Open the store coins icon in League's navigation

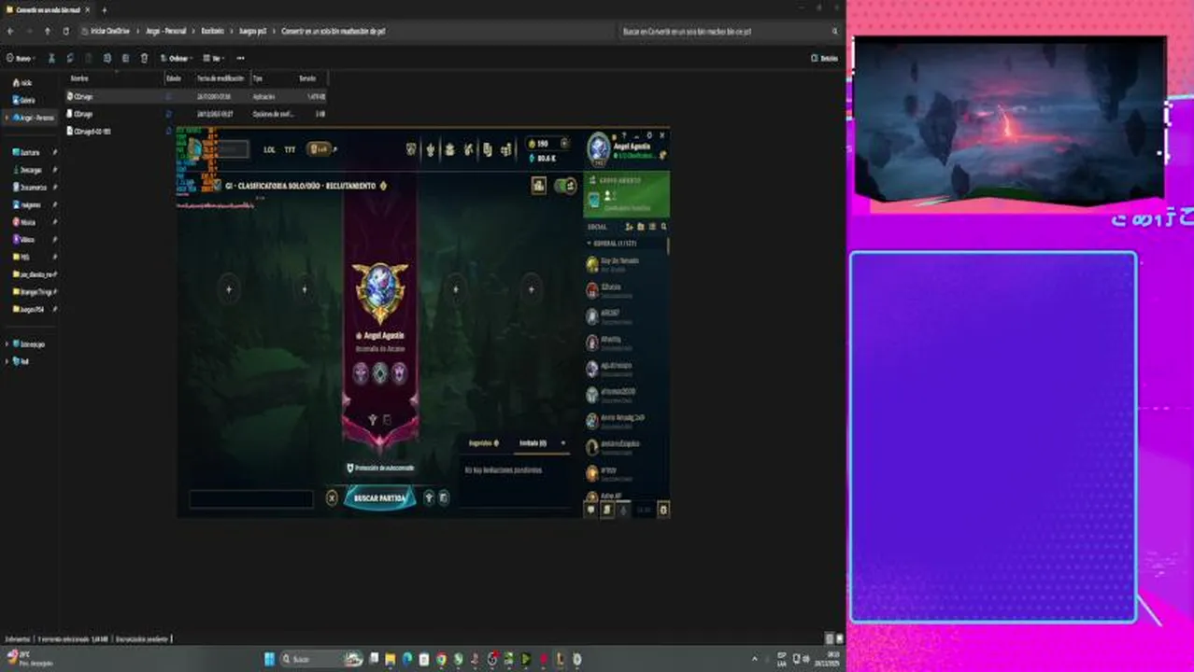[505, 149]
